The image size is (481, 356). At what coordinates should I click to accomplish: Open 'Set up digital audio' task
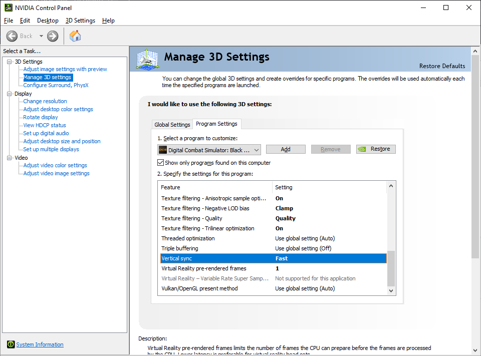point(46,133)
